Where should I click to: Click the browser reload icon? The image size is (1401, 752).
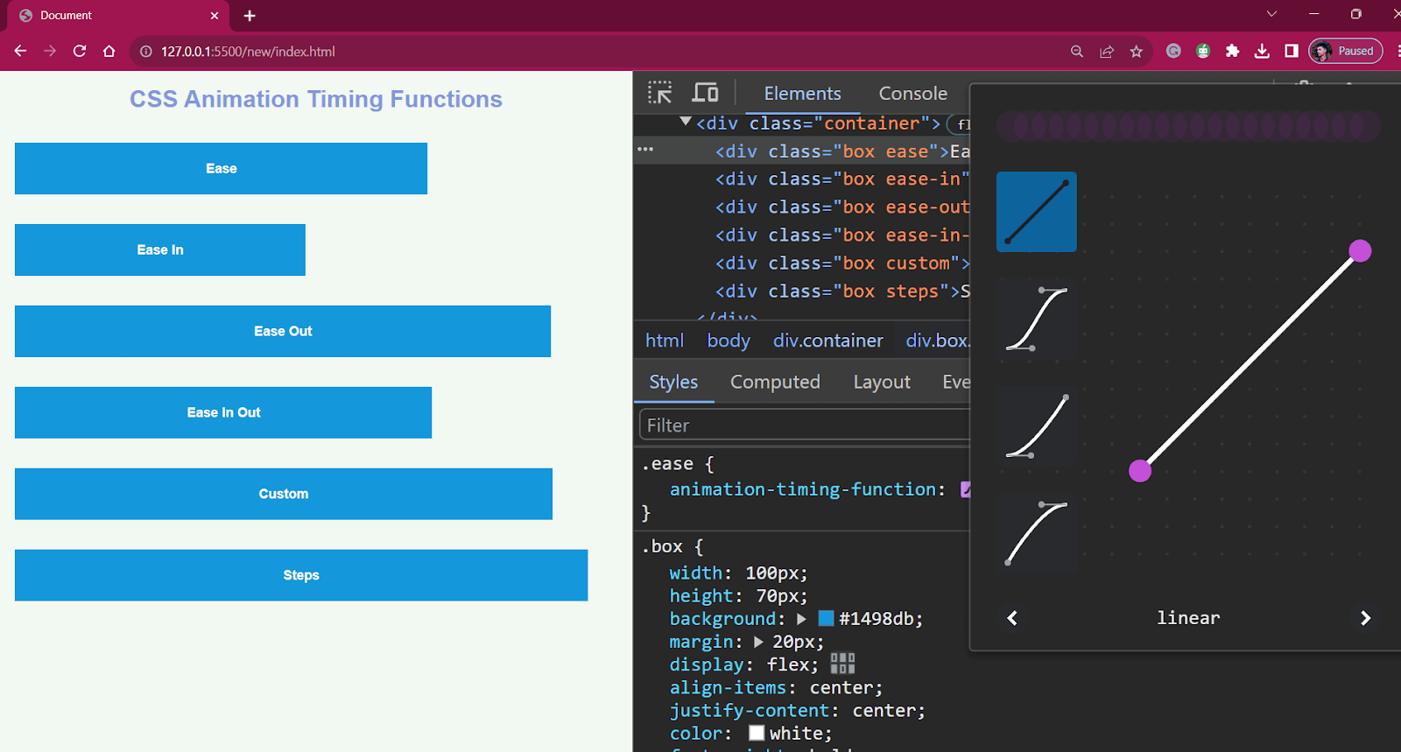80,51
